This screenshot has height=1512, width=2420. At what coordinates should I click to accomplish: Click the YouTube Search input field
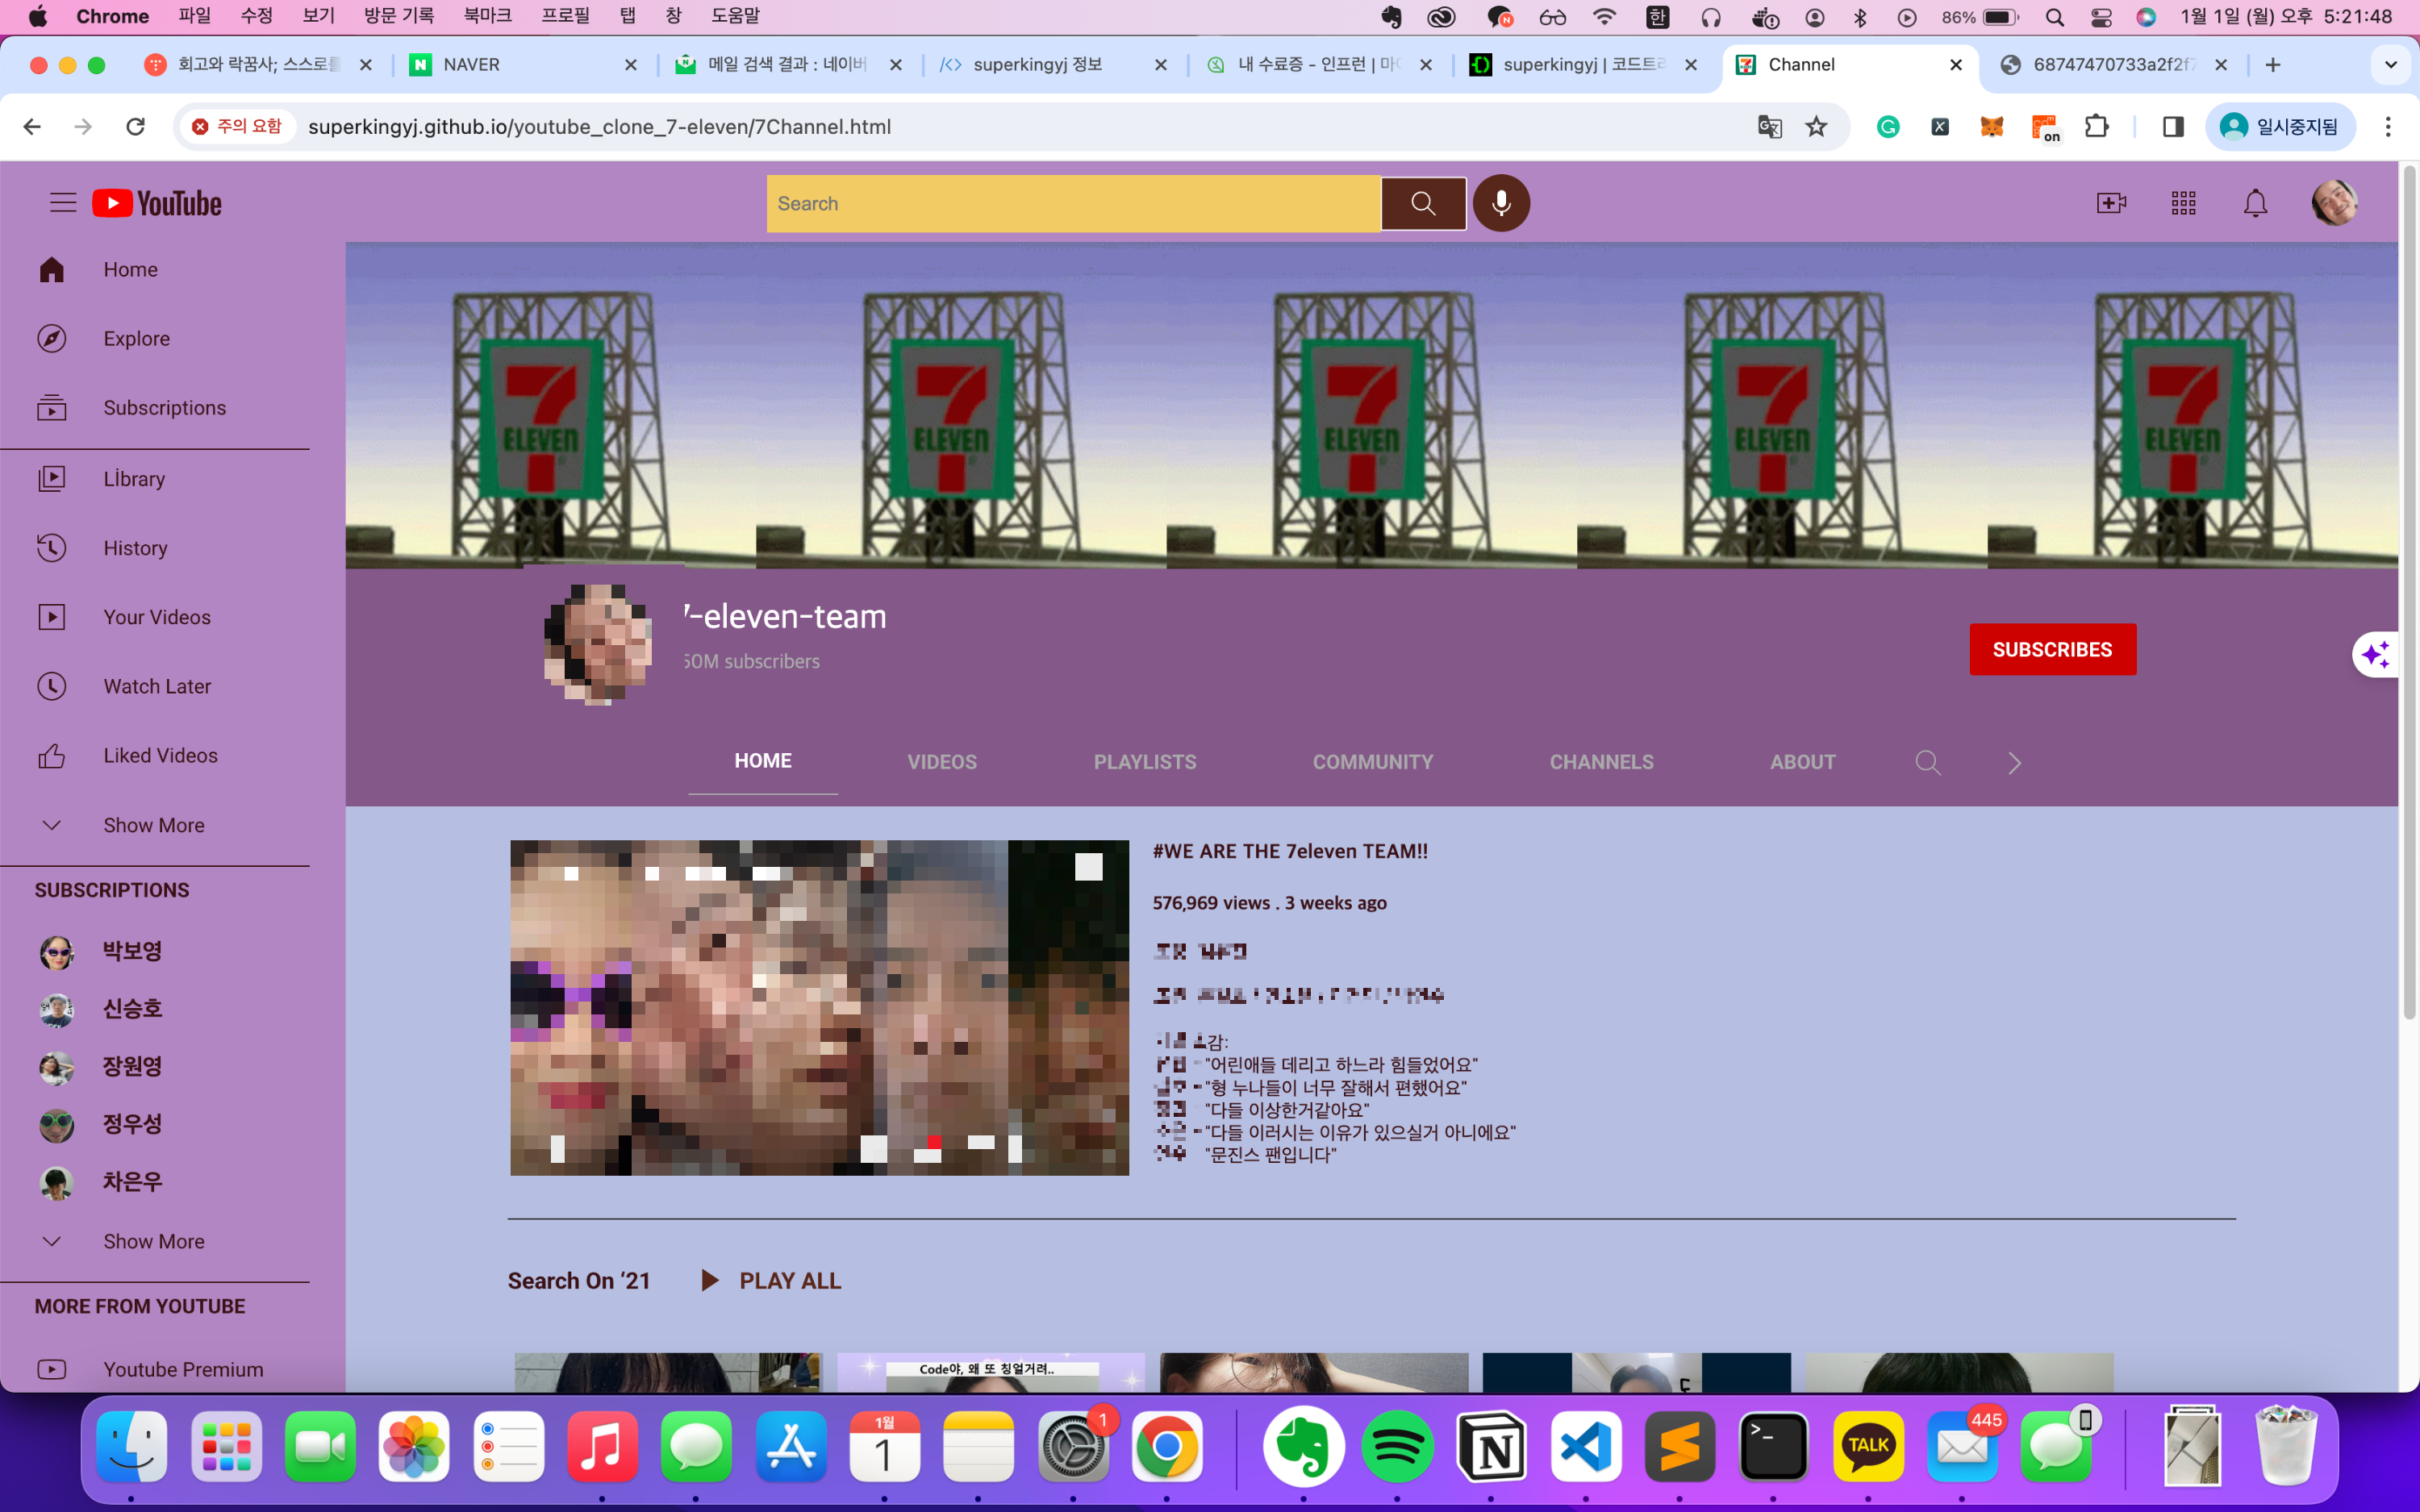coord(1074,204)
